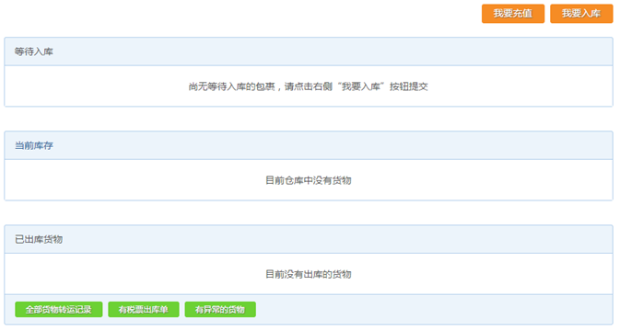
Task: Click the 目前没有出库的货物 message
Action: click(x=309, y=274)
